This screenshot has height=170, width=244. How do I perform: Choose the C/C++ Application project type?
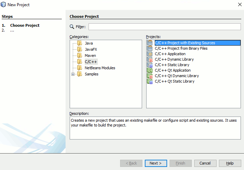pyautogui.click(x=170, y=54)
